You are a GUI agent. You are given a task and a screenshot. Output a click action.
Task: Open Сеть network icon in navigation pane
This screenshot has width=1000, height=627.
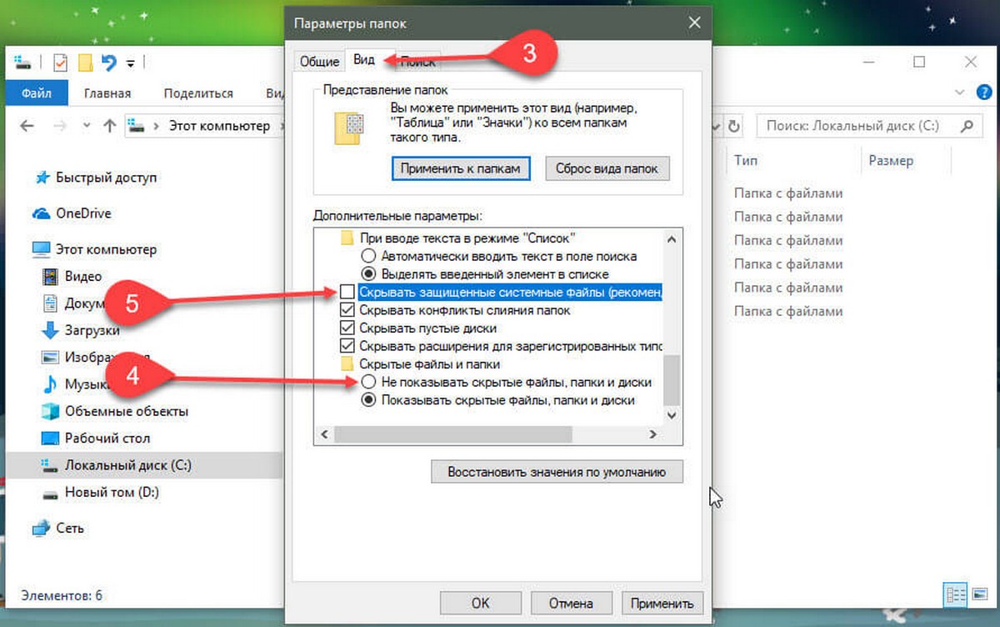coord(42,528)
